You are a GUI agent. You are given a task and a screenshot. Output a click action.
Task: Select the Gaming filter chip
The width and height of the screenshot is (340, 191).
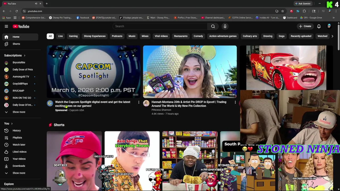pos(73,36)
